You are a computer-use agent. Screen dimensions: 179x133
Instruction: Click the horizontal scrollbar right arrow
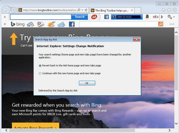(x=169, y=130)
